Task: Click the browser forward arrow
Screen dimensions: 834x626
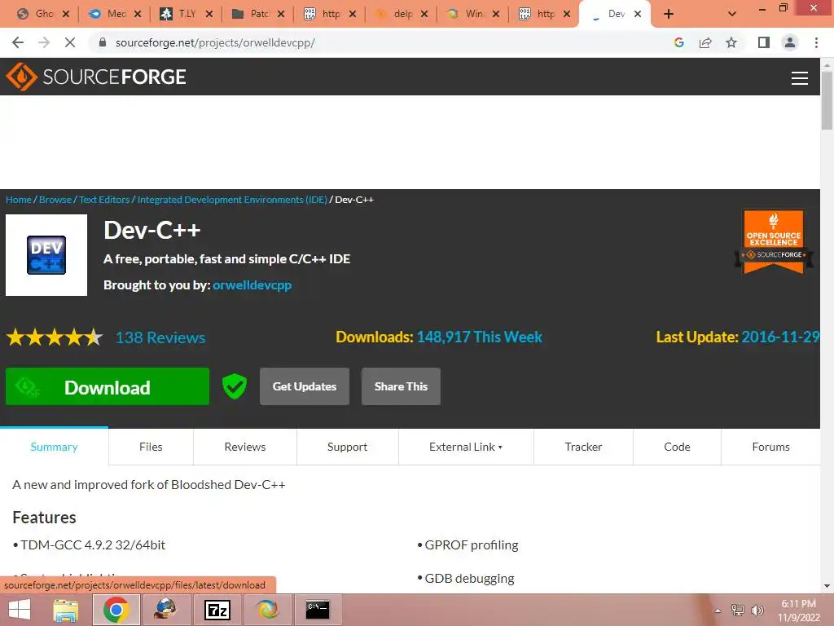Action: point(44,42)
